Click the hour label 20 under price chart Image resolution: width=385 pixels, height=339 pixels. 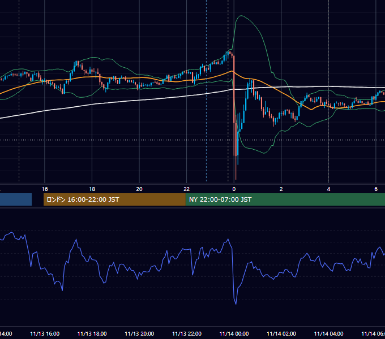point(139,189)
